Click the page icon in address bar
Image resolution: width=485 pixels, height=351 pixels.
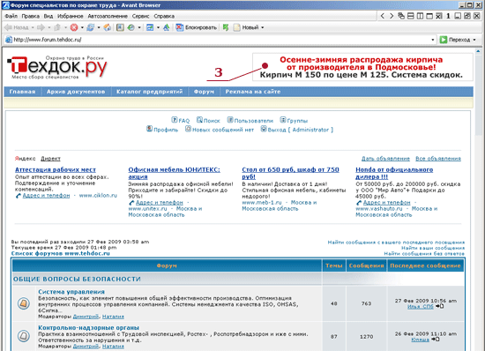(x=9, y=40)
